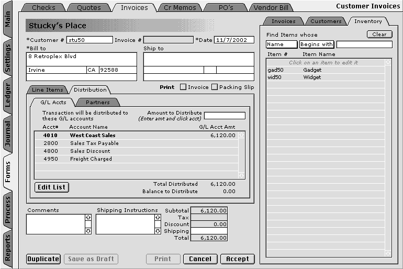Click the Invoice # field
The height and width of the screenshot is (269, 403).
click(169, 40)
